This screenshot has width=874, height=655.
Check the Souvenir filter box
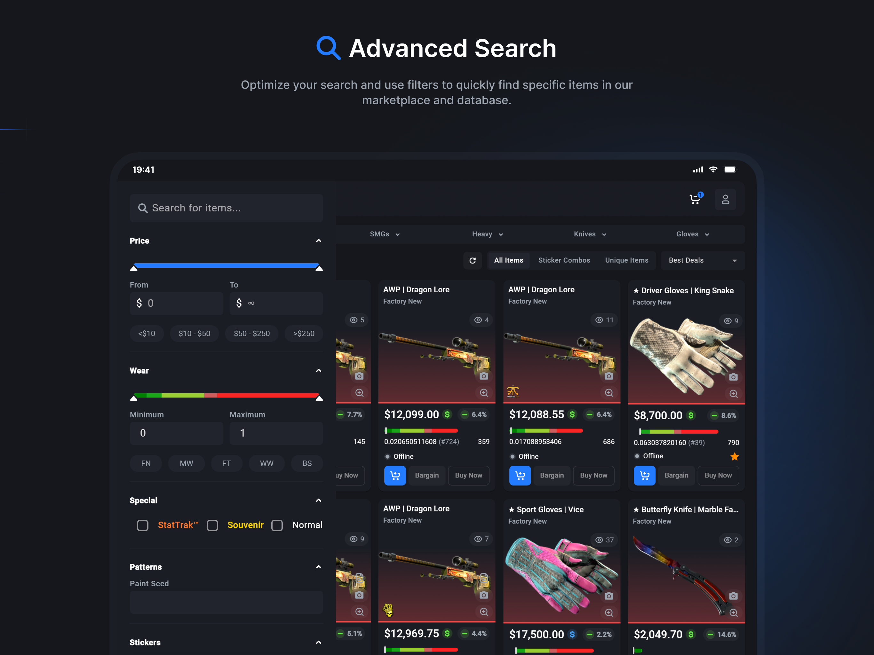tap(212, 525)
